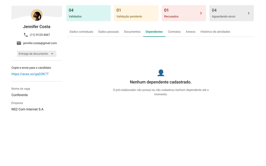Click the blue person silhouette icon
Image resolution: width=266 pixels, height=166 pixels.
pos(161,73)
